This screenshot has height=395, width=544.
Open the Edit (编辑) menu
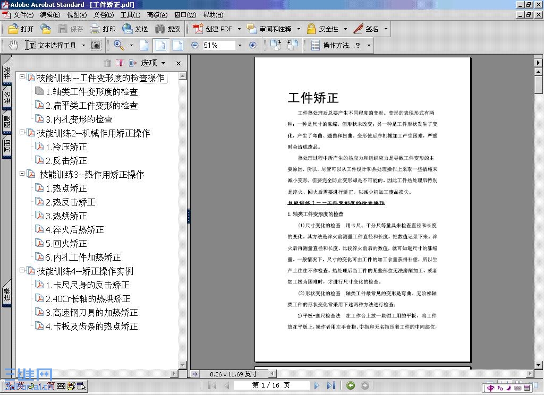coord(50,14)
